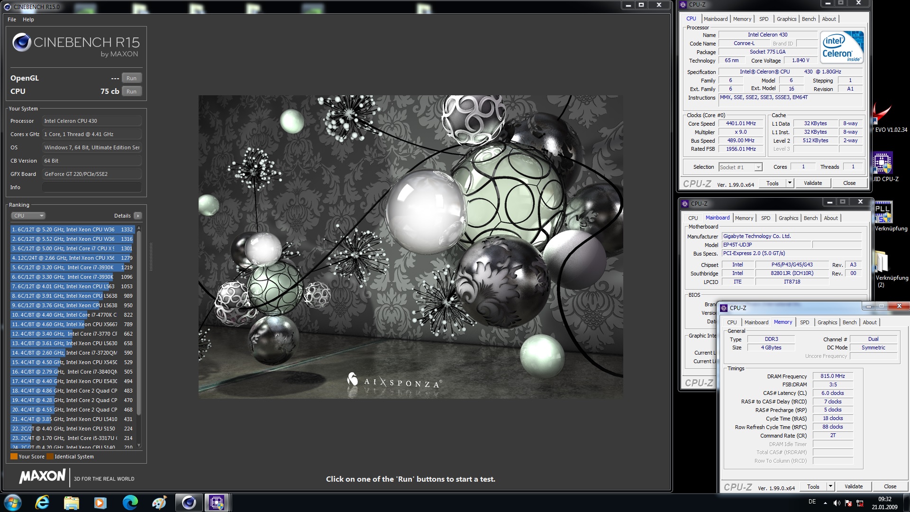Click Tools button in the top CPU-Z window
Screen dimensions: 910x512
[x=773, y=183]
